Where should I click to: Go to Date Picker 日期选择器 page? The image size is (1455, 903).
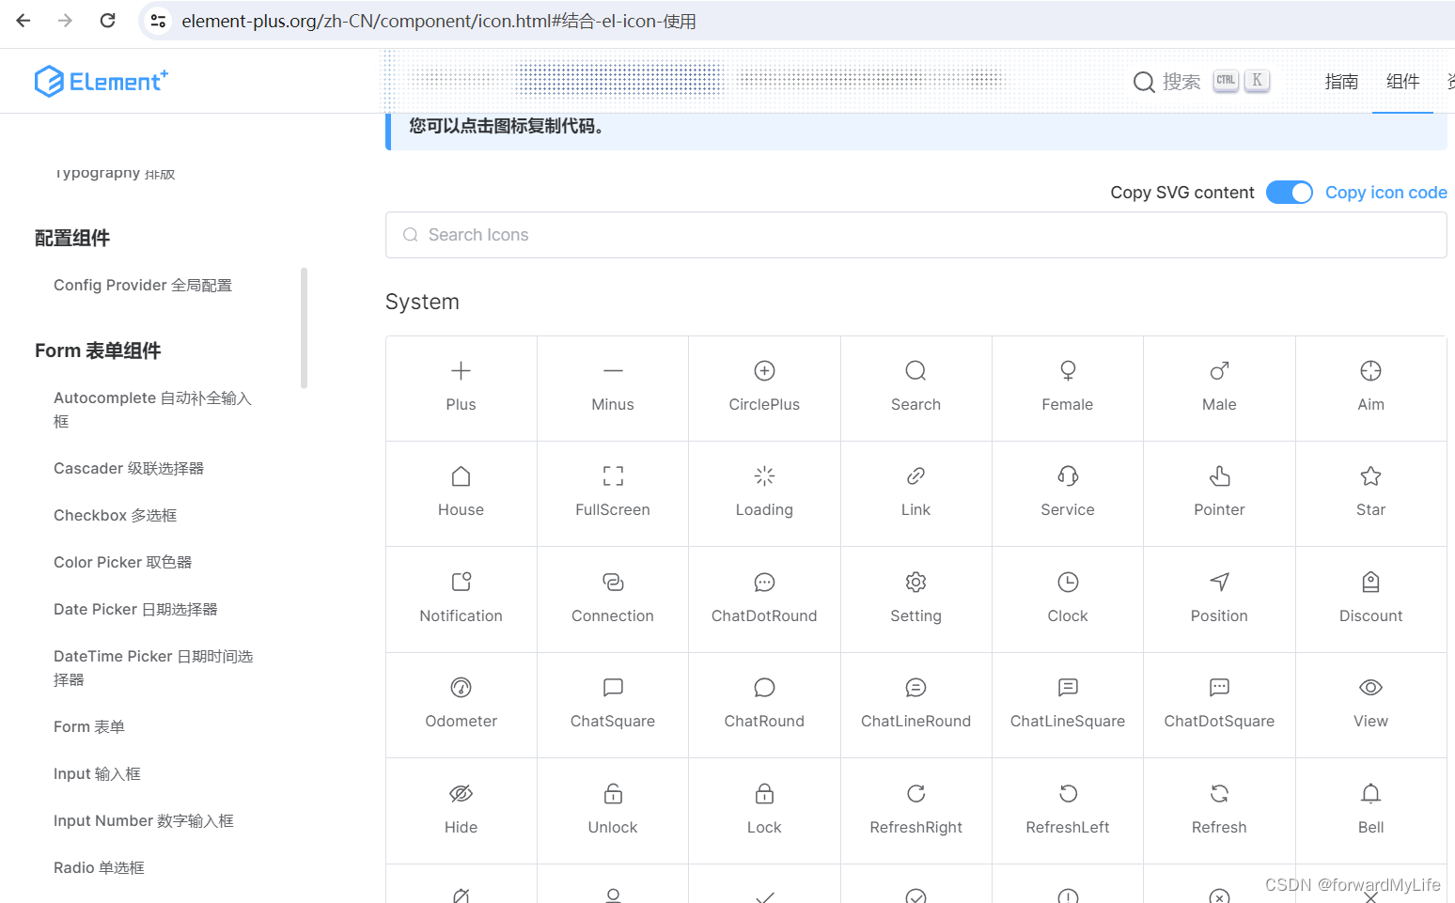pyautogui.click(x=134, y=609)
